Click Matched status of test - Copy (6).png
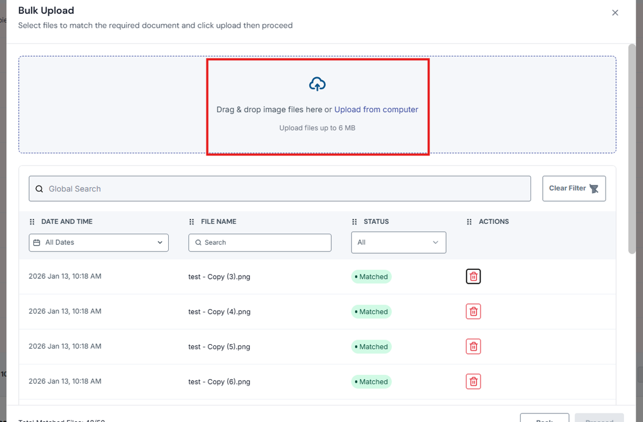This screenshot has height=422, width=643. (x=371, y=381)
